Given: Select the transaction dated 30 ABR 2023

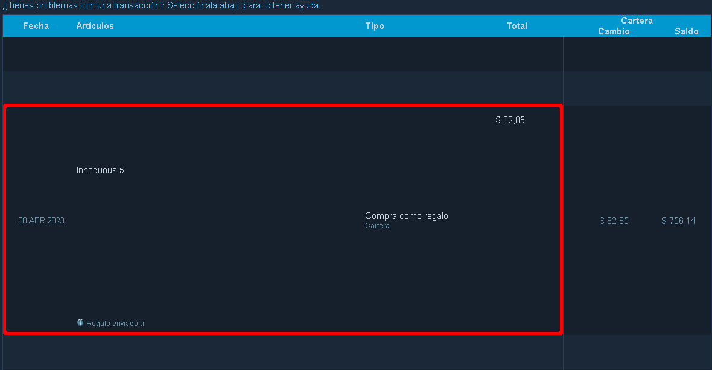Looking at the screenshot, I should tap(283, 220).
